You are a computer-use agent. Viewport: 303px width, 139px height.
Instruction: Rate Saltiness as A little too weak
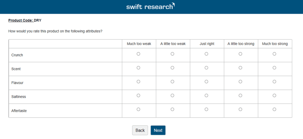pos(173,95)
